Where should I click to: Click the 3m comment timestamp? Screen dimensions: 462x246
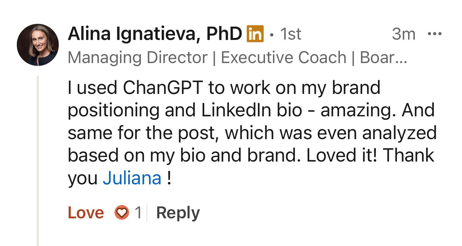pyautogui.click(x=403, y=34)
